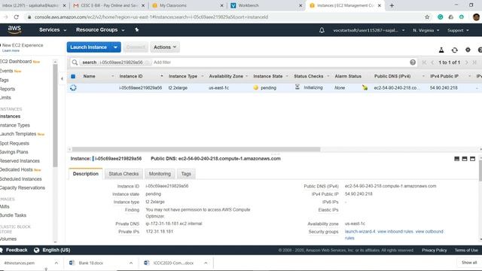Select the split details pane layout icon
Image resolution: width=482 pixels, height=271 pixels.
click(x=465, y=159)
